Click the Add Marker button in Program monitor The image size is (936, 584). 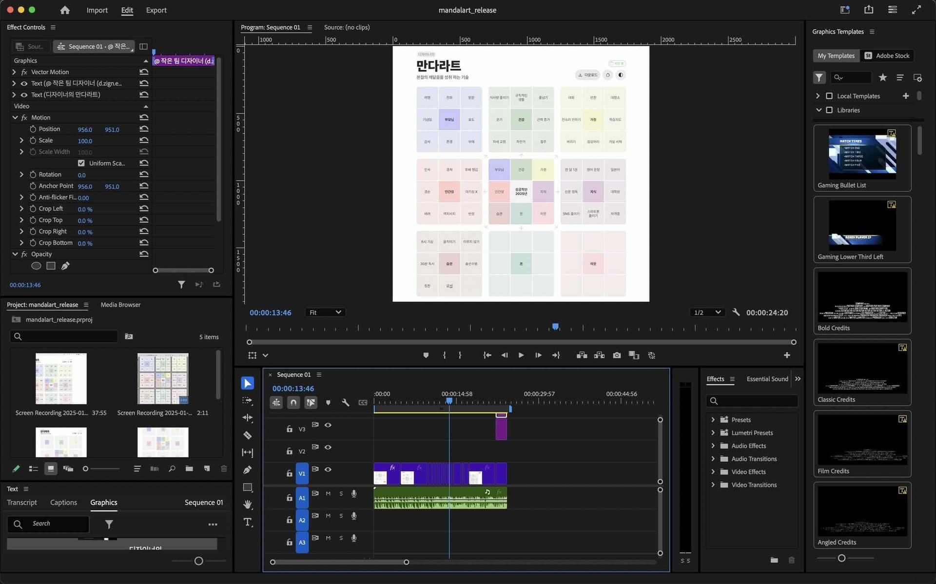[x=426, y=355]
